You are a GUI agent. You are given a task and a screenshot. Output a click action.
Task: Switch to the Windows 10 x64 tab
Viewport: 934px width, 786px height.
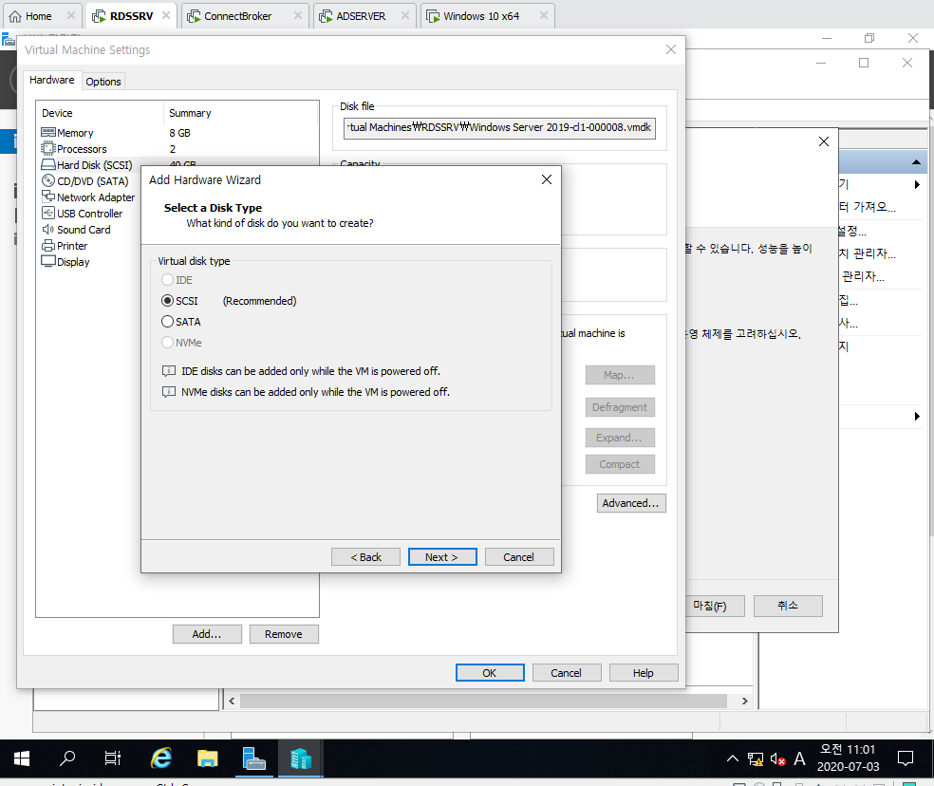coord(482,16)
